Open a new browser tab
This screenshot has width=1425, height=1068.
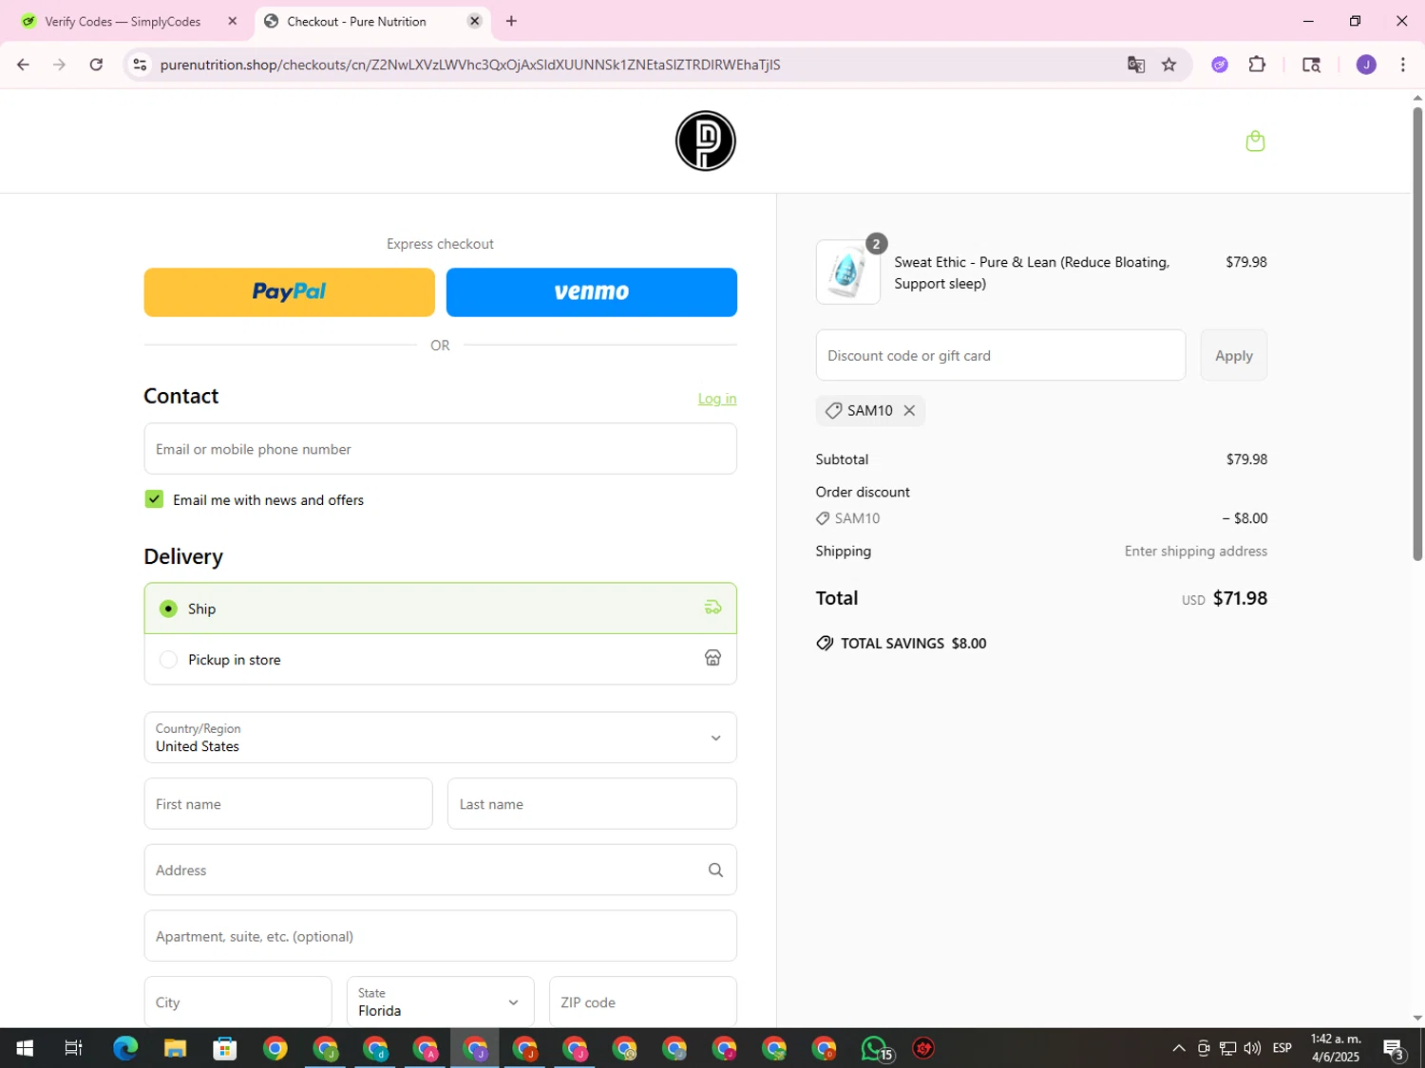click(511, 21)
